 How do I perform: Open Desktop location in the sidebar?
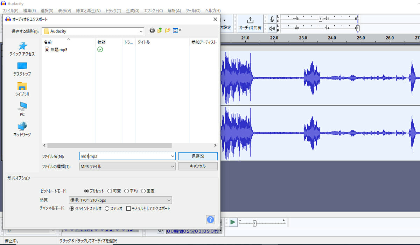click(22, 69)
